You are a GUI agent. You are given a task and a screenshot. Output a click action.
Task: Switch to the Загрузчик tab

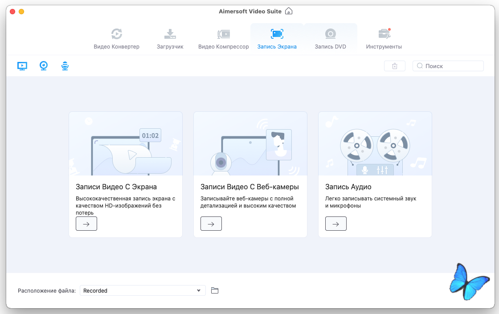coord(170,39)
